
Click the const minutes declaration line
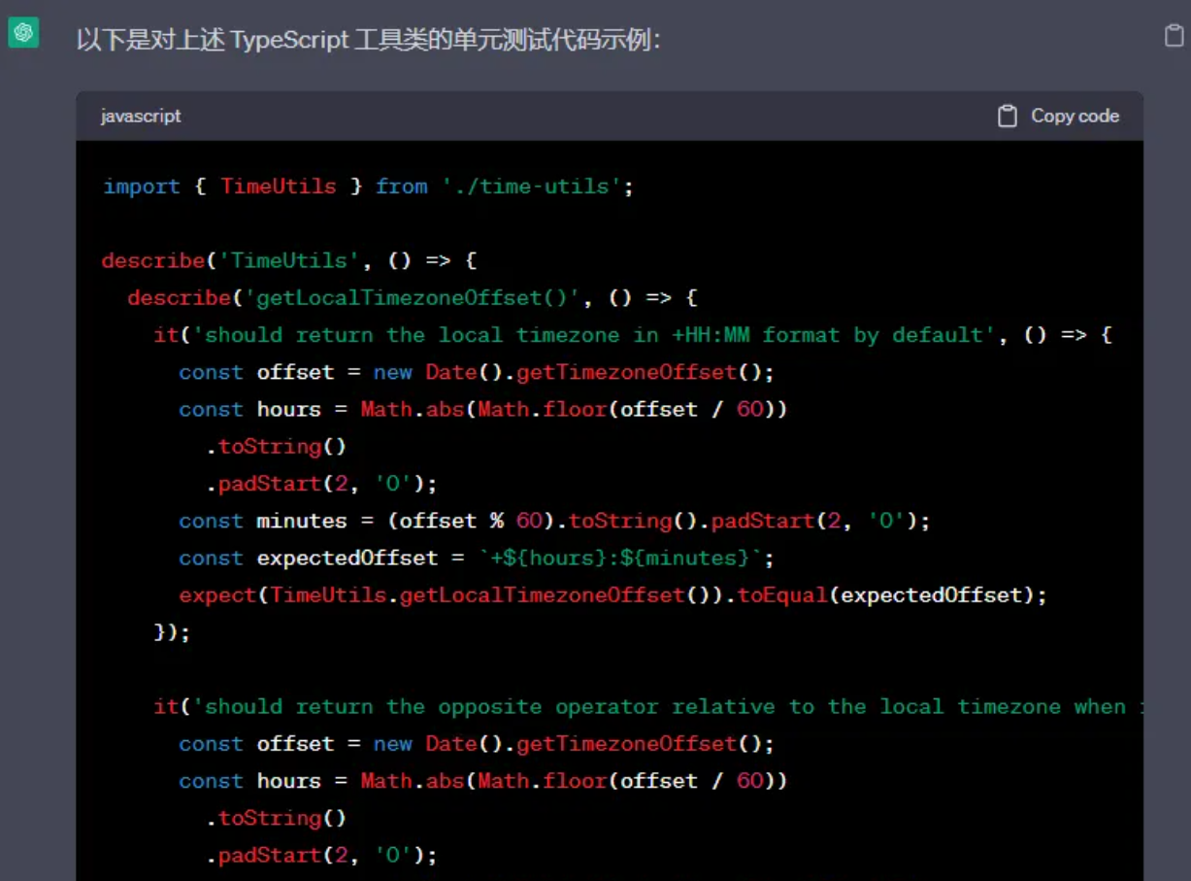[x=553, y=522]
